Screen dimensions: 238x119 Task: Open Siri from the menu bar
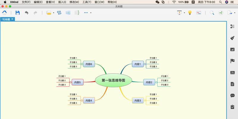(x=227, y=2)
